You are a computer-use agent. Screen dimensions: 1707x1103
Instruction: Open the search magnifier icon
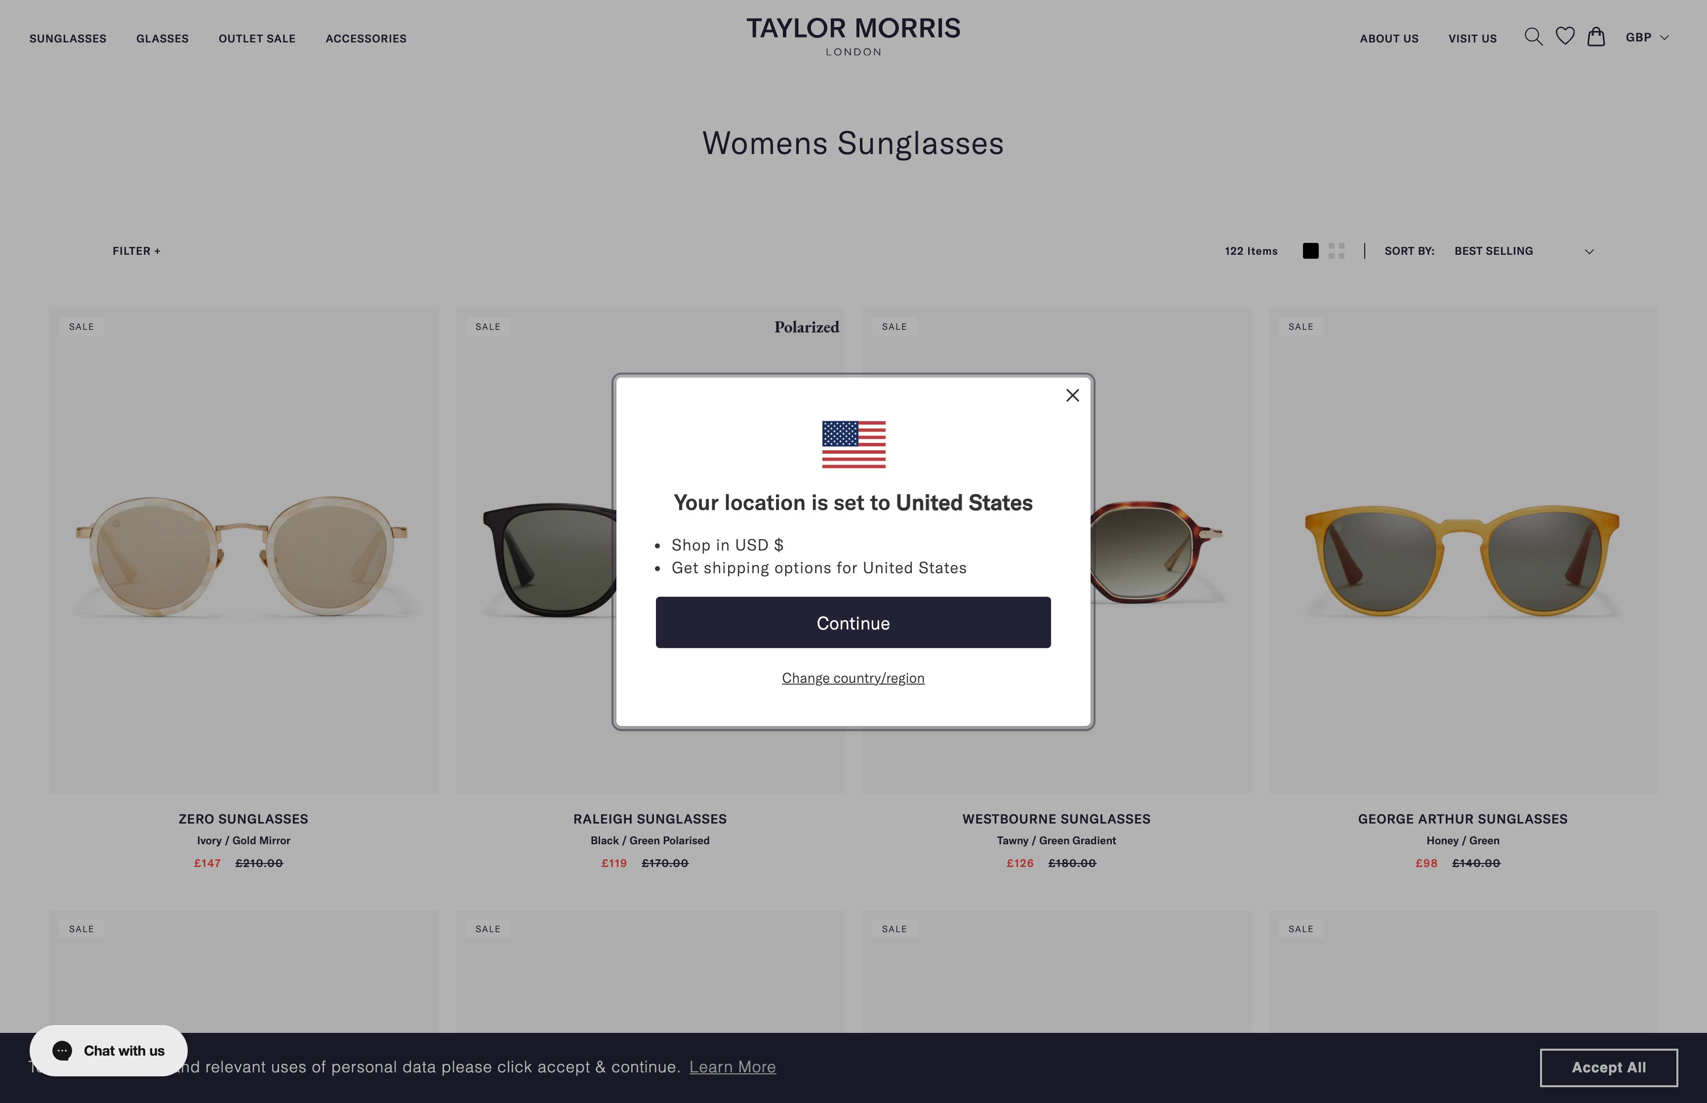click(1533, 37)
